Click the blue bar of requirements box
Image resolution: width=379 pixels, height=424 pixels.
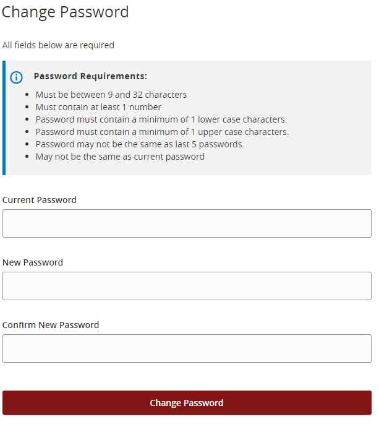pos(4,118)
